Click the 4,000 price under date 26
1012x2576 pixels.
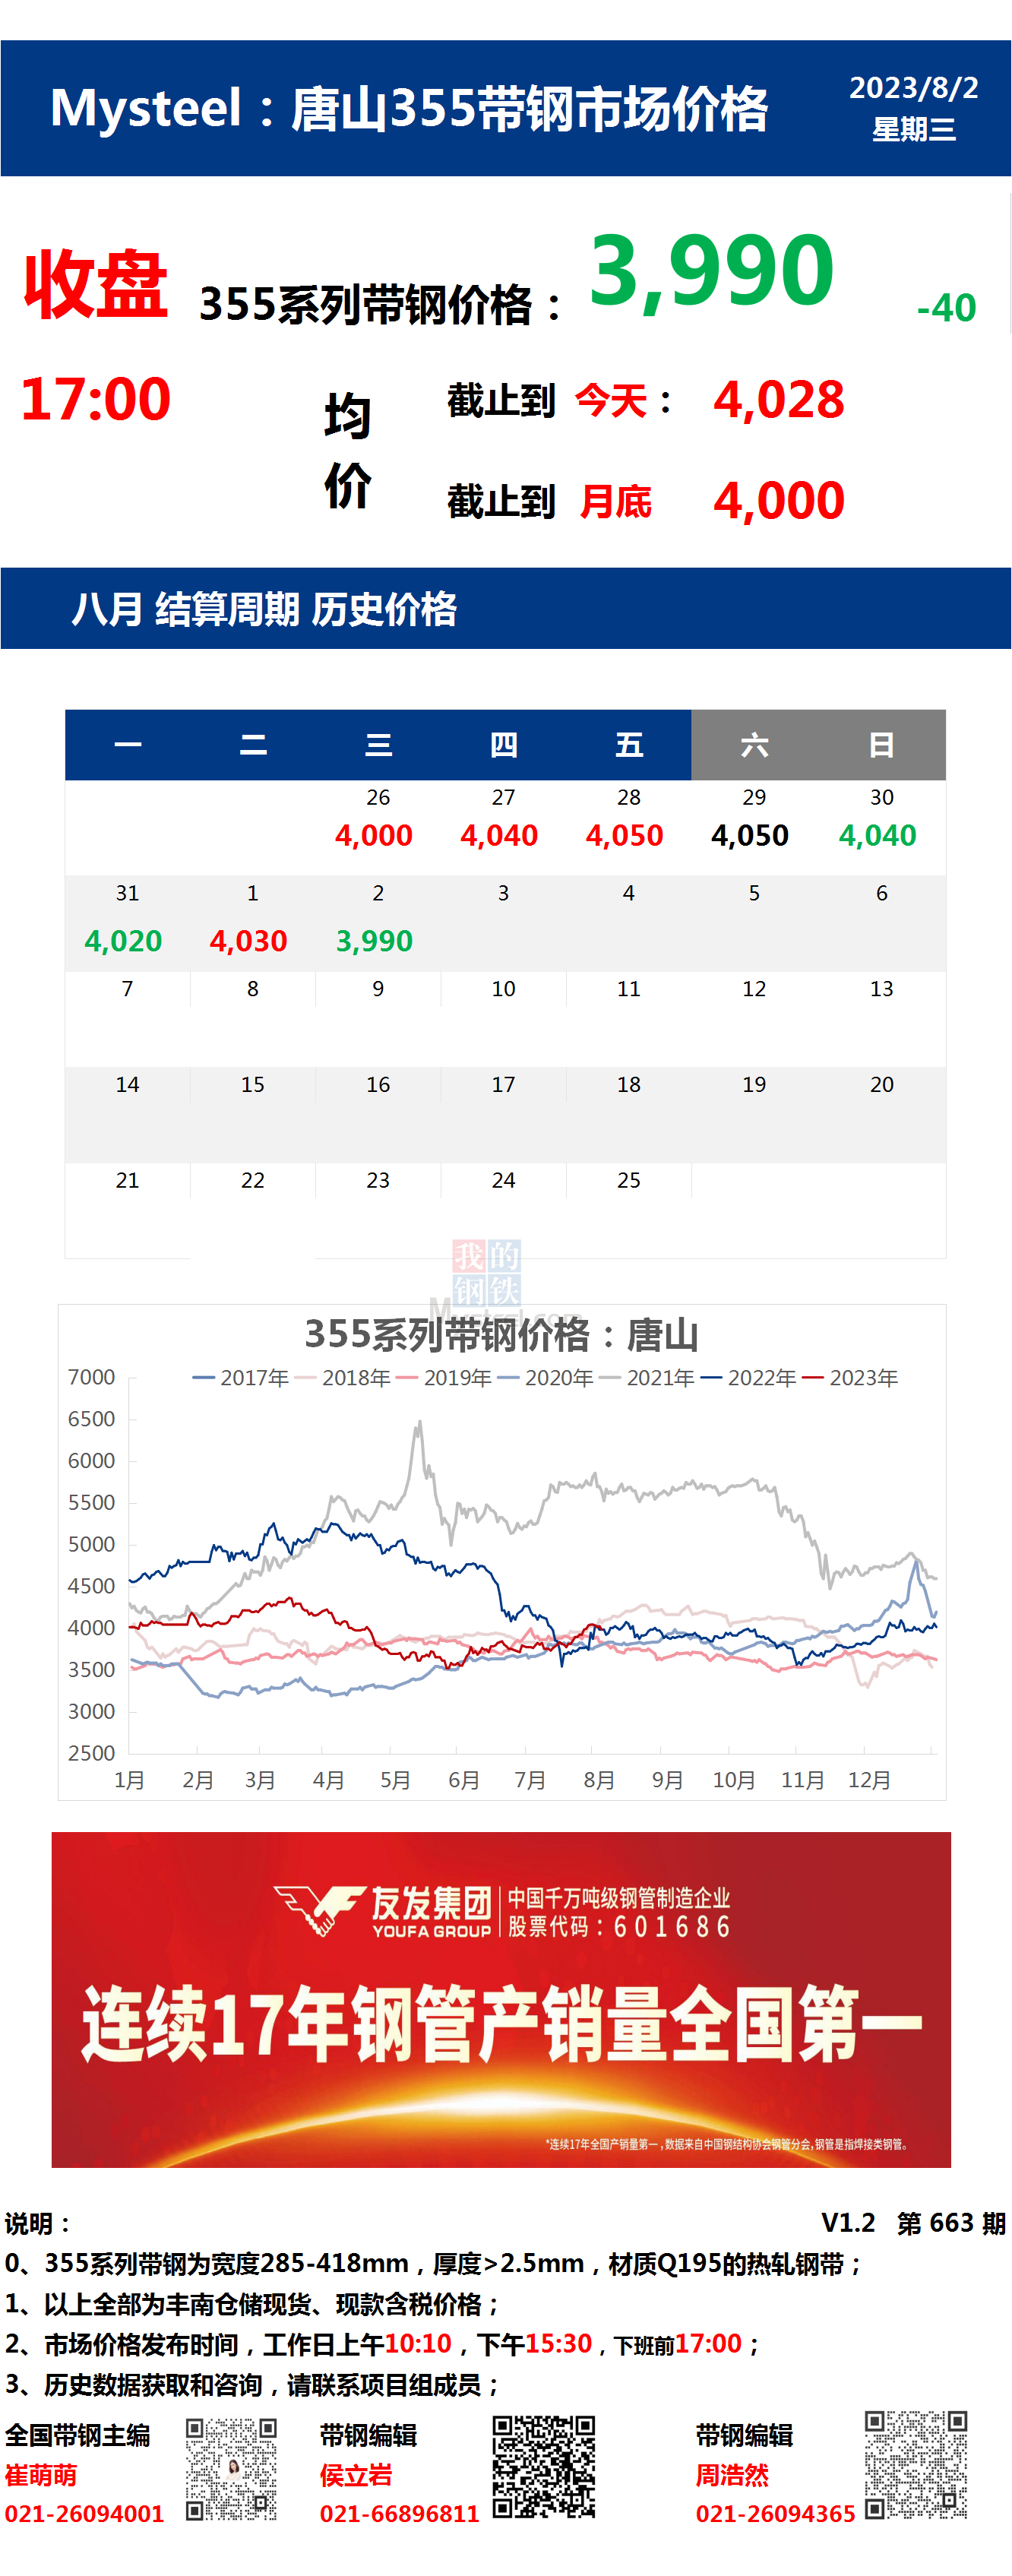click(x=374, y=835)
